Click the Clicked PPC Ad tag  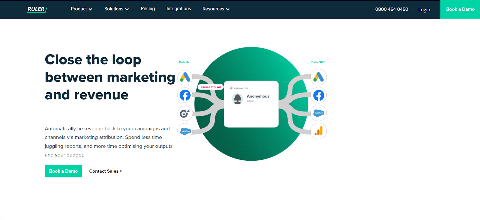211,87
